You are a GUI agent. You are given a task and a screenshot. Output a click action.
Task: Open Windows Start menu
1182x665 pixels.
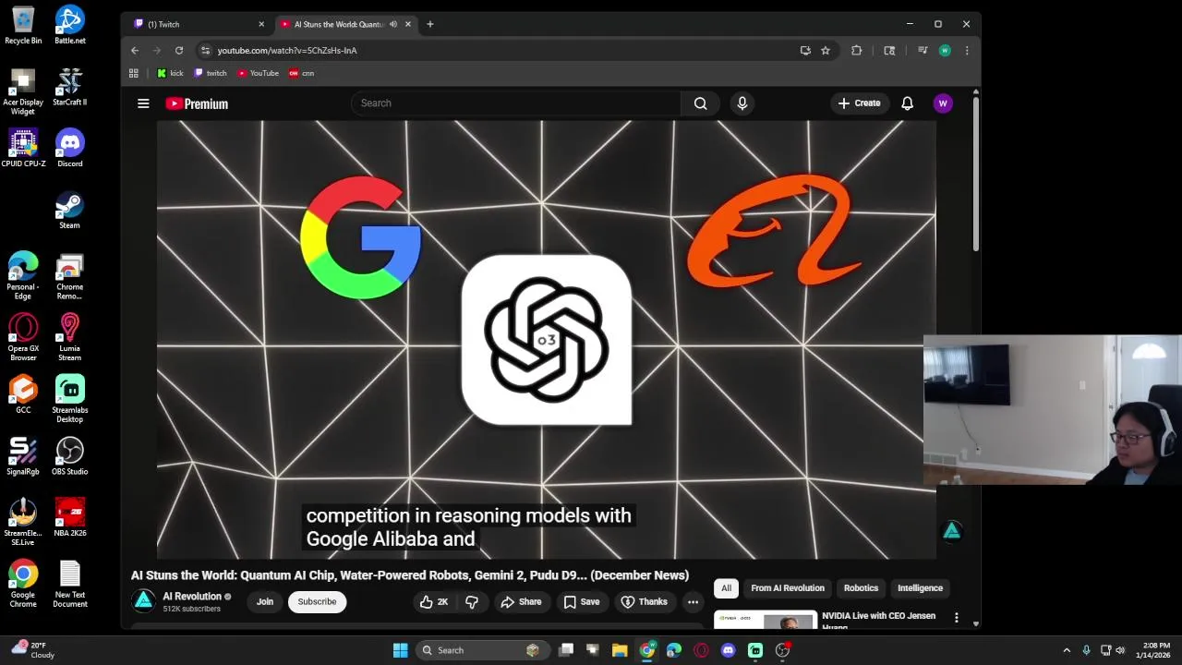click(400, 650)
